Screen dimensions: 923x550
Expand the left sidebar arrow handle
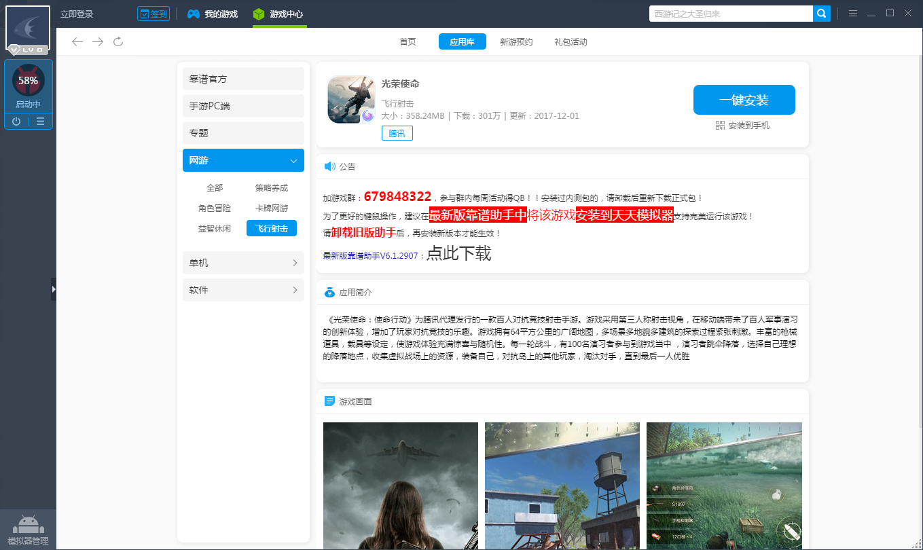[54, 289]
